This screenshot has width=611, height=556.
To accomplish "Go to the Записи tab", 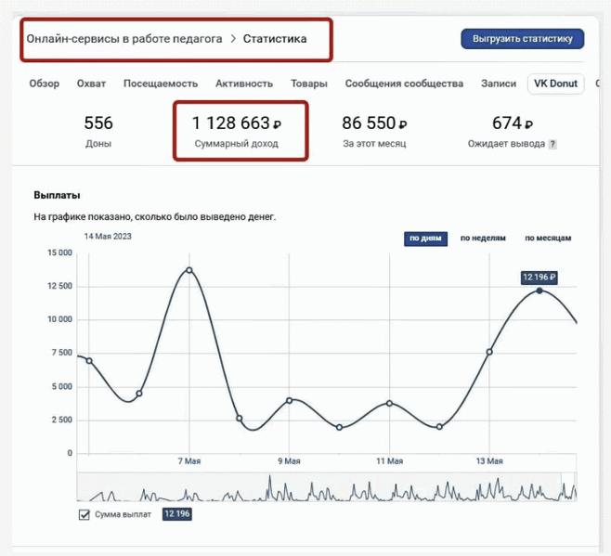I will [499, 84].
